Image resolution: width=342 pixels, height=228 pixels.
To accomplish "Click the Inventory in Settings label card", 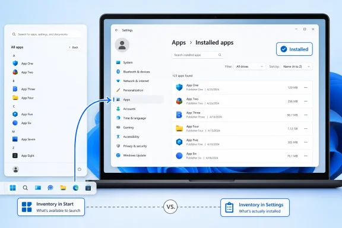I will point(255,207).
